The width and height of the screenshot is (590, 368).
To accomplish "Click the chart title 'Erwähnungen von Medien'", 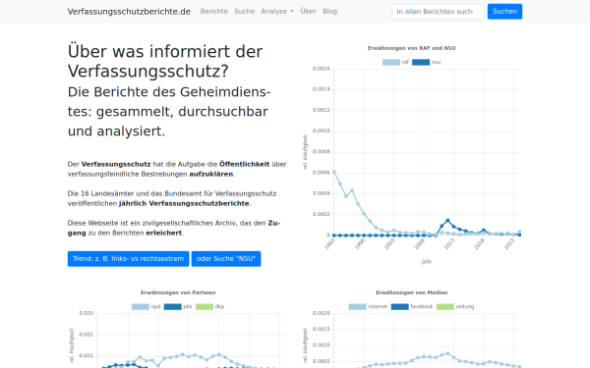I will point(412,292).
